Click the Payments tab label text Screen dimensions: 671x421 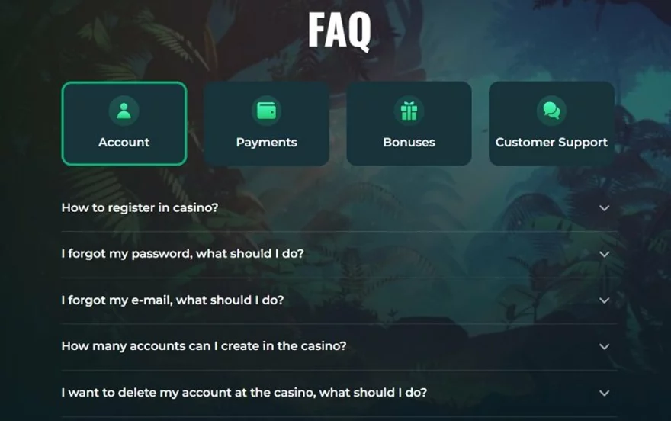pyautogui.click(x=266, y=143)
